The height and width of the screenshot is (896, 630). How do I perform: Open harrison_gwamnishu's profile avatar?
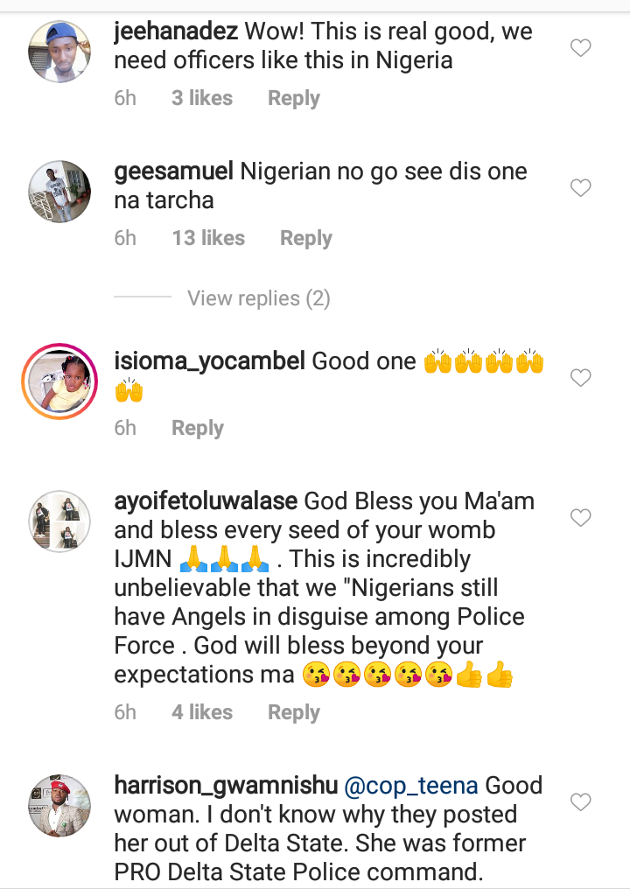tap(60, 804)
